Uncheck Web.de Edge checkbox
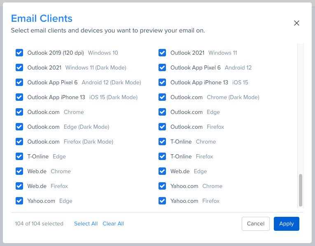This screenshot has height=246, width=315. click(x=162, y=172)
